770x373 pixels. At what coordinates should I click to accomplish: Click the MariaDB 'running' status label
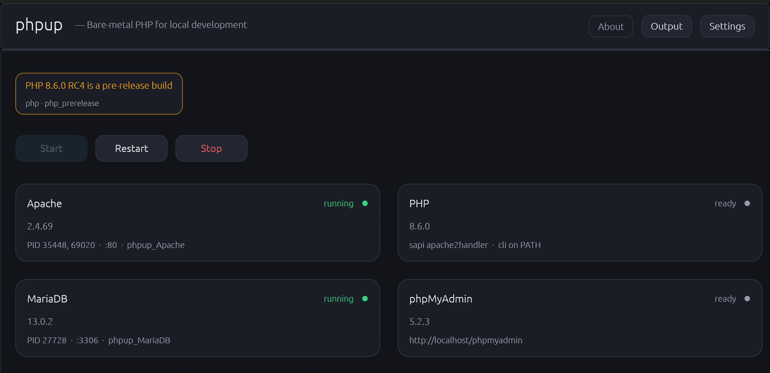click(338, 299)
